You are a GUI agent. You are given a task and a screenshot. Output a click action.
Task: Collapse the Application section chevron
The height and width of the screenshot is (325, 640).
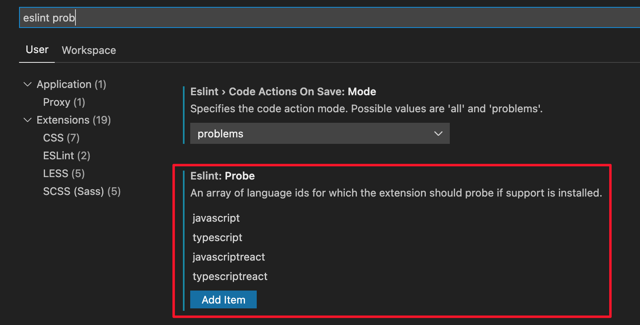click(x=28, y=84)
